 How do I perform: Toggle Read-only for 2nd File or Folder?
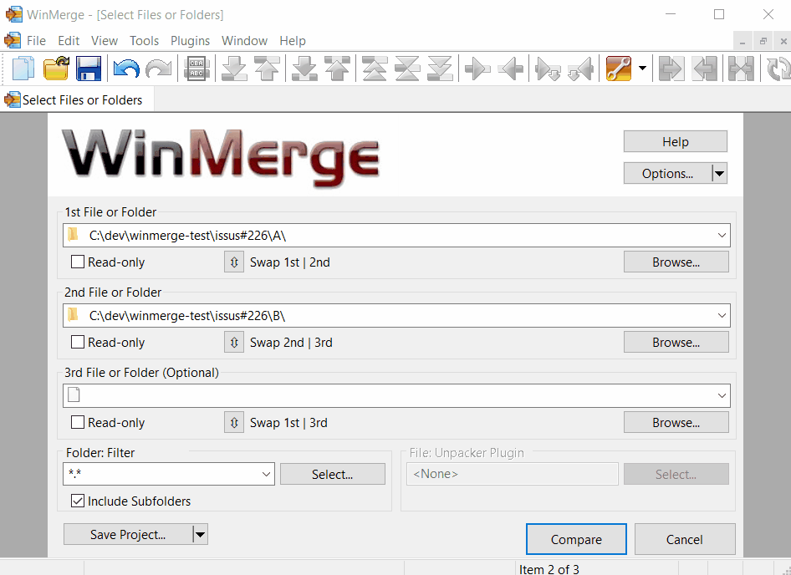coord(78,342)
